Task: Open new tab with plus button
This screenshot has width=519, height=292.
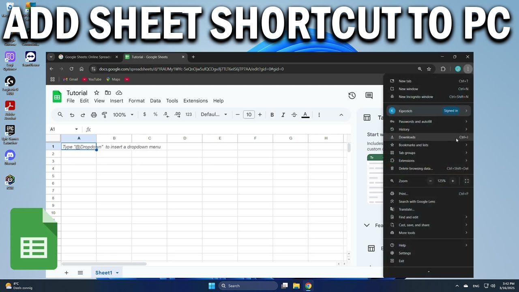Action: (193, 57)
